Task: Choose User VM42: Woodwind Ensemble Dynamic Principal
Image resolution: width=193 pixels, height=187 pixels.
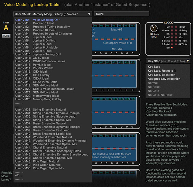Action: (x=51, y=140)
